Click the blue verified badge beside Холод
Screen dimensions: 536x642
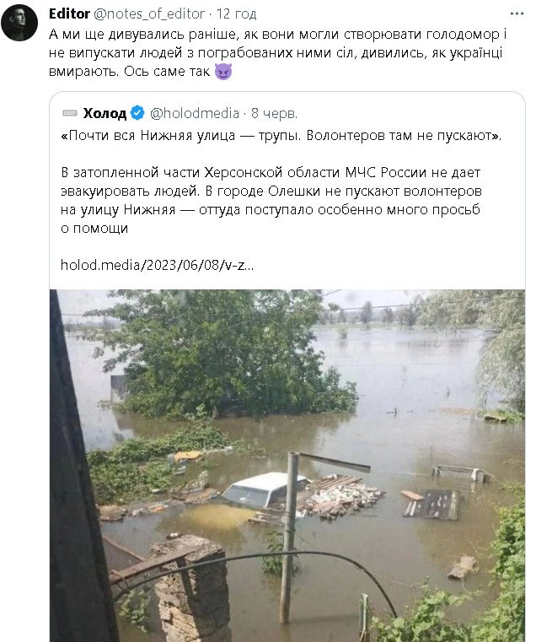click(137, 113)
